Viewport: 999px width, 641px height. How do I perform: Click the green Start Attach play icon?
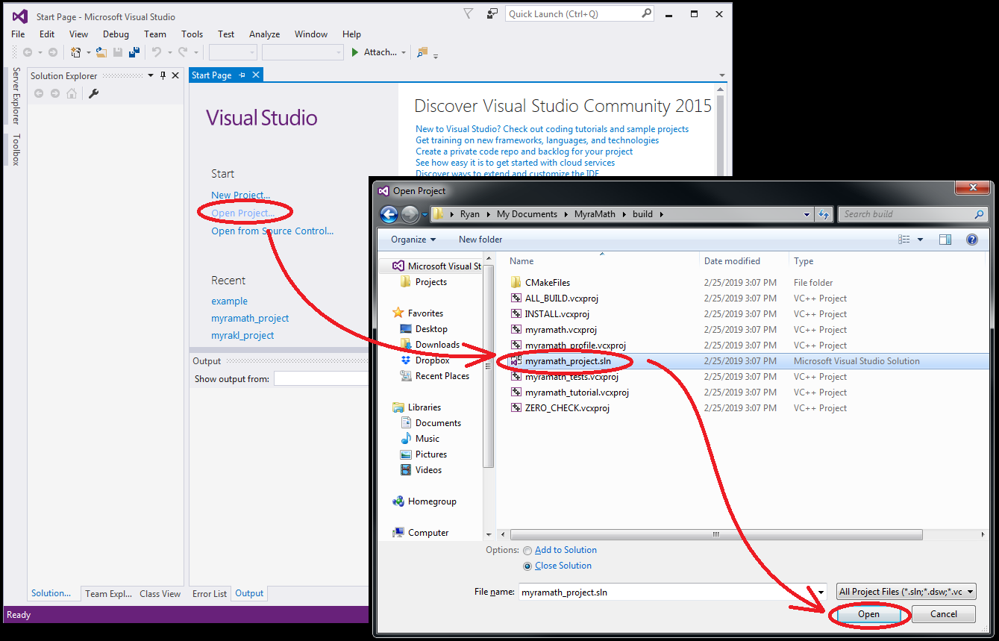coord(356,52)
